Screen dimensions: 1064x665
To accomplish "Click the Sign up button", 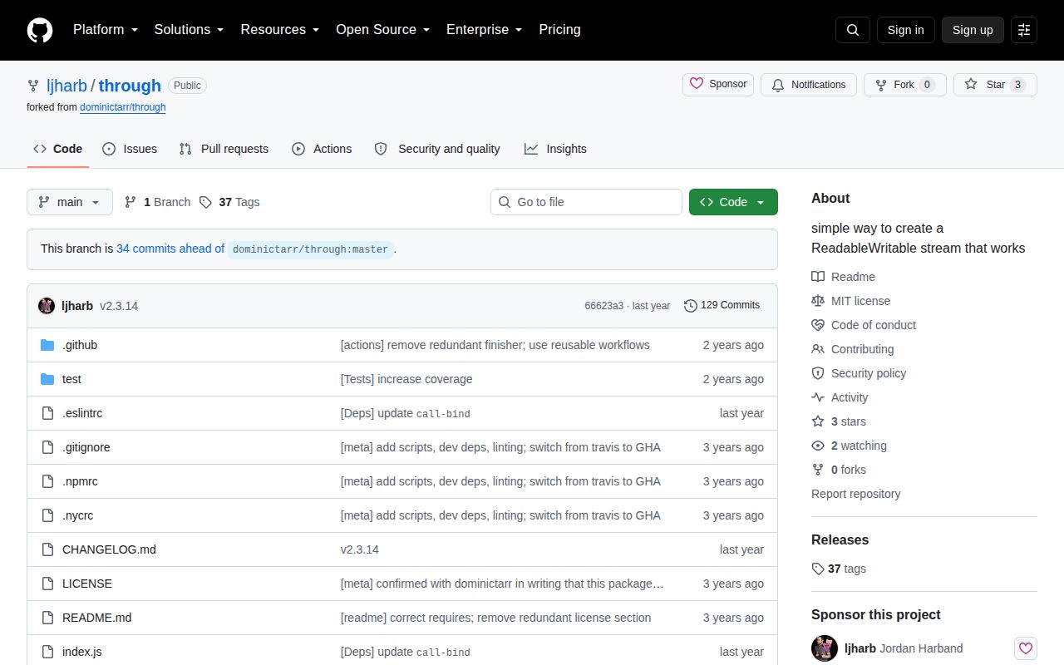I will pos(973,30).
